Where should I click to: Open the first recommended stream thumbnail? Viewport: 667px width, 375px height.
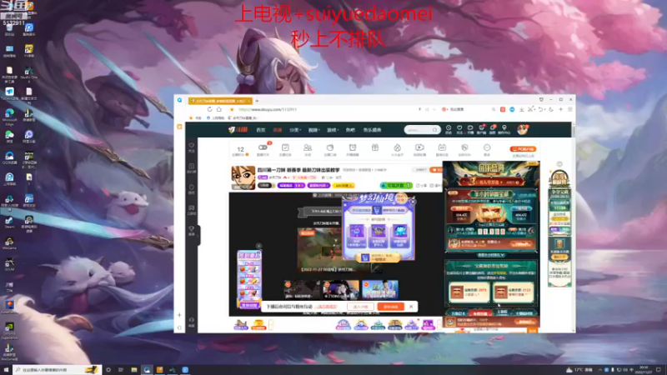[x=302, y=289]
